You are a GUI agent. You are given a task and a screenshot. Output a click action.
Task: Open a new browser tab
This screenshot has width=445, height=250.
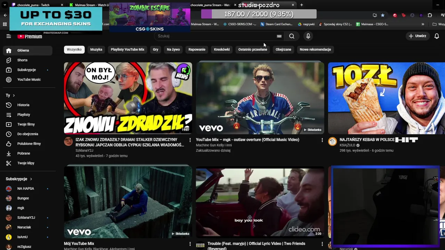coord(301,5)
